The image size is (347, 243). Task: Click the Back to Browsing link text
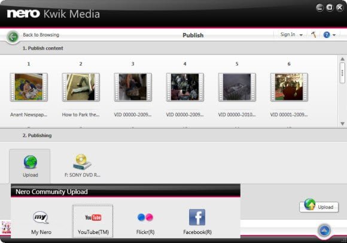click(41, 35)
